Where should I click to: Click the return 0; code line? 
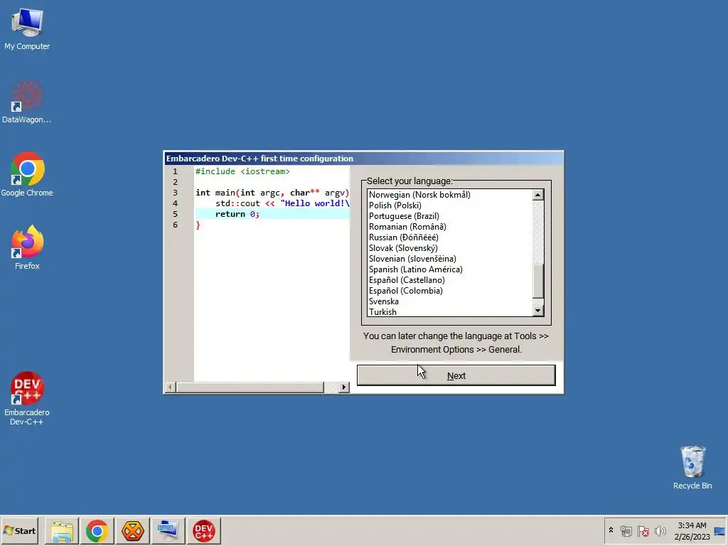pos(237,214)
